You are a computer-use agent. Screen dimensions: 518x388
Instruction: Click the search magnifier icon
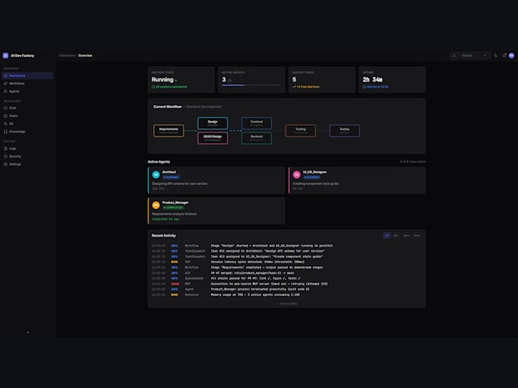click(454, 56)
